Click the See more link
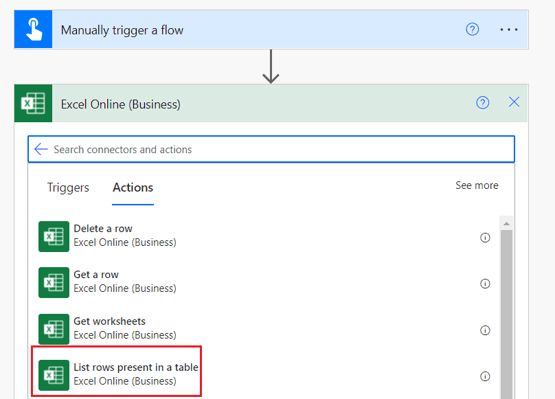The height and width of the screenshot is (399, 555). (x=477, y=185)
